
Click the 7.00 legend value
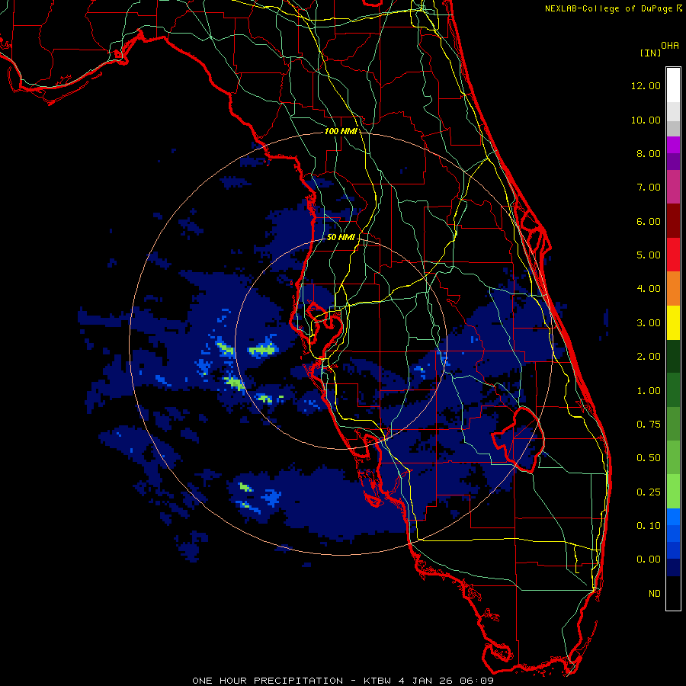tap(649, 188)
